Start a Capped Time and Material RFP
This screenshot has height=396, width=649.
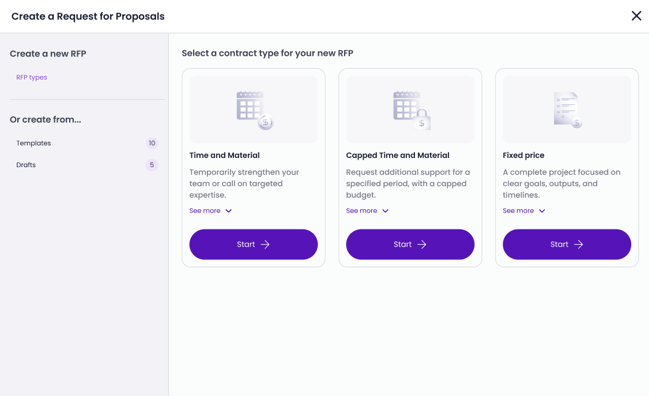(410, 244)
